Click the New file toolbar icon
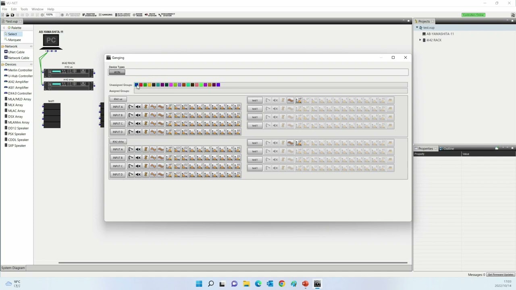The image size is (516, 290). [3, 15]
